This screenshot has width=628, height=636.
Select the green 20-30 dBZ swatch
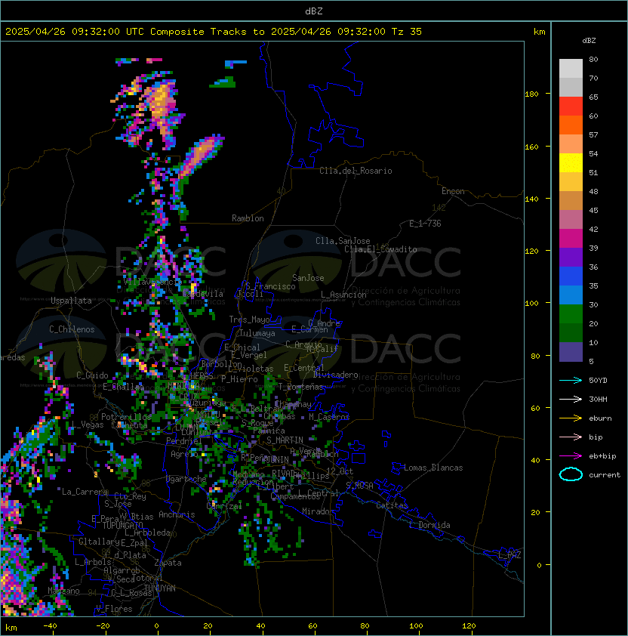pos(571,314)
